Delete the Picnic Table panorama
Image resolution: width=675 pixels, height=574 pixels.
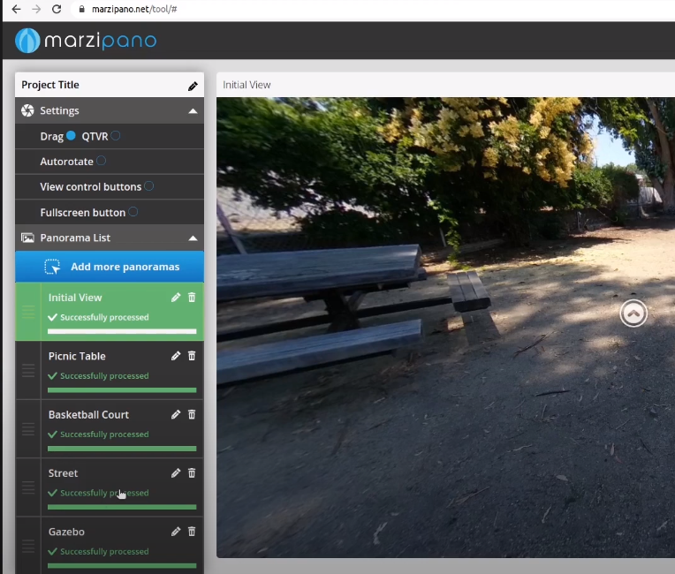192,356
